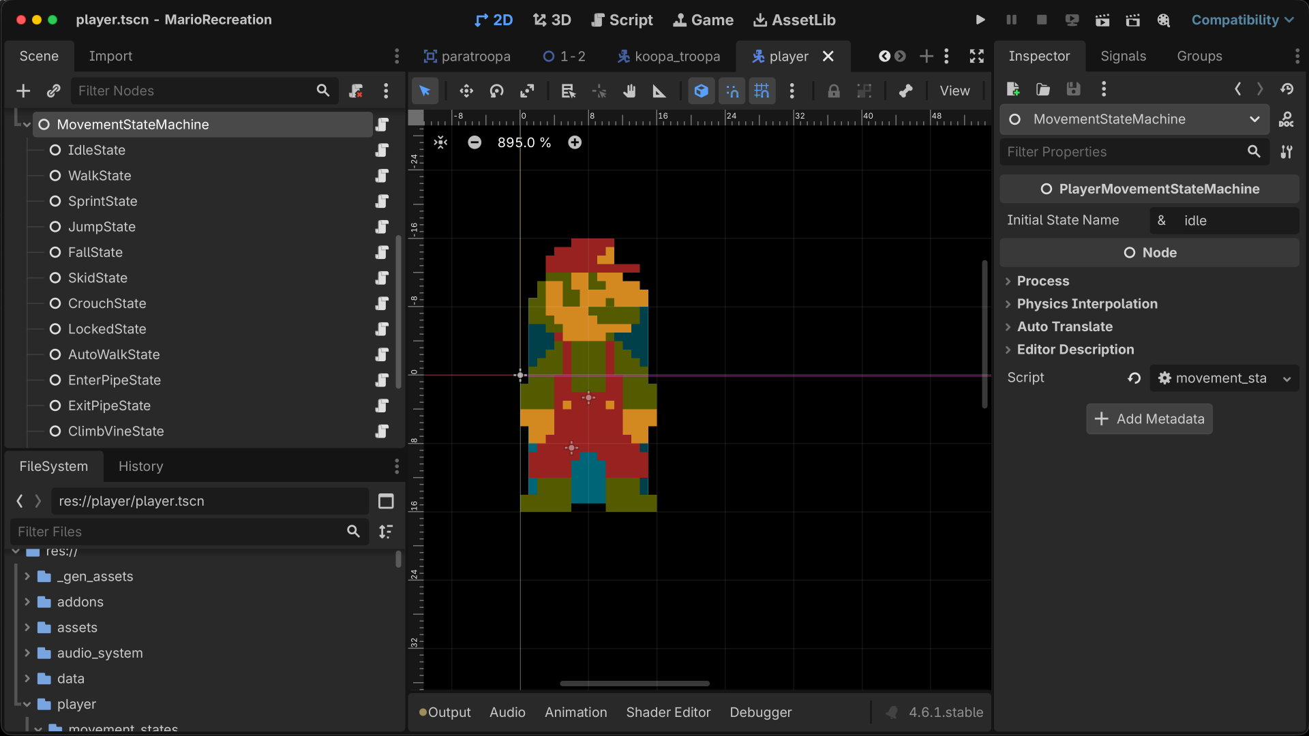Switch to the 3D workspace
This screenshot has width=1309, height=736.
[552, 20]
